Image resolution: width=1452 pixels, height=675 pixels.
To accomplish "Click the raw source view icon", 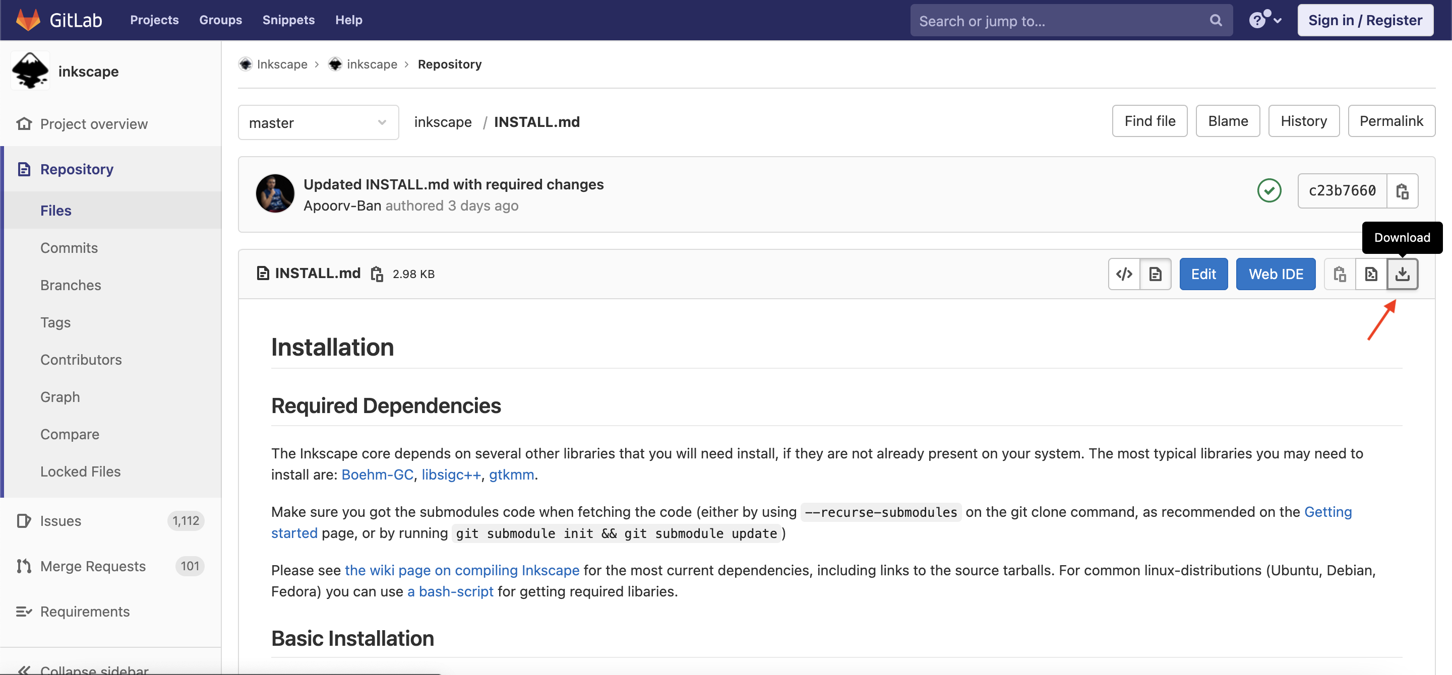I will 1123,274.
